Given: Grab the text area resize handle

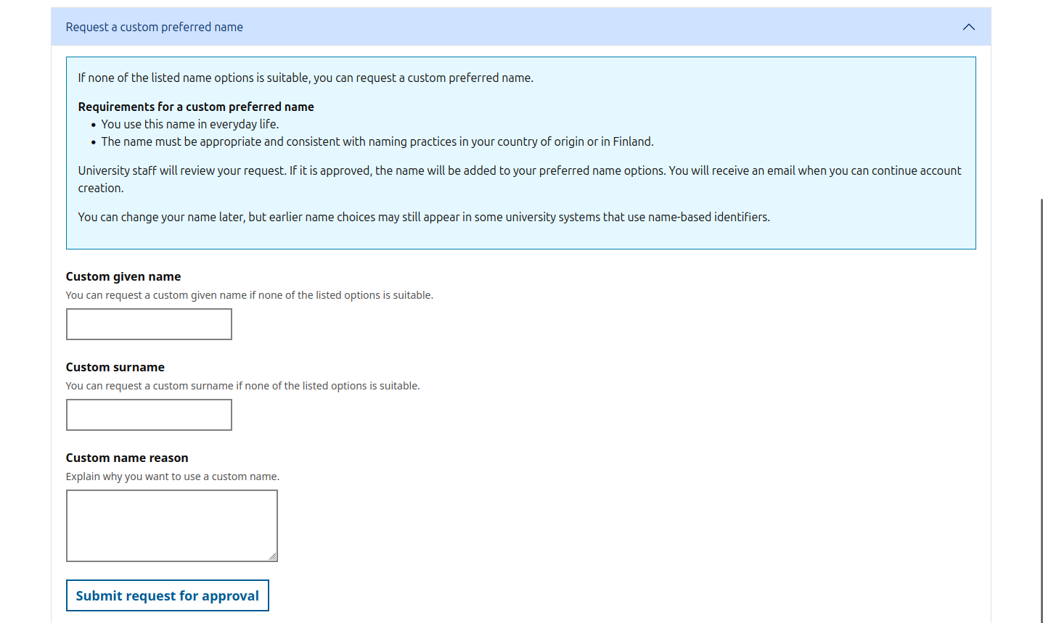Looking at the screenshot, I should (x=272, y=556).
